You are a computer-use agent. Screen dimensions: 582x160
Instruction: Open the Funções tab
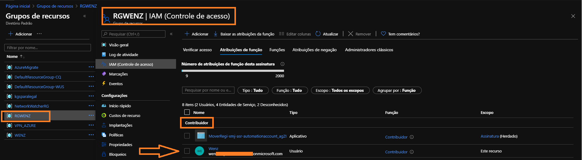(277, 50)
